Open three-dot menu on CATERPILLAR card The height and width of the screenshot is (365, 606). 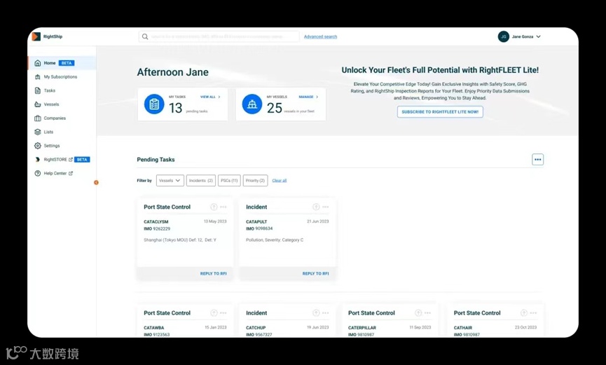point(427,312)
